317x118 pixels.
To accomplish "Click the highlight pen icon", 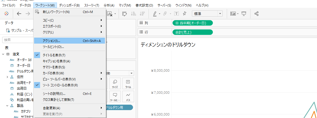I will click(x=155, y=14).
